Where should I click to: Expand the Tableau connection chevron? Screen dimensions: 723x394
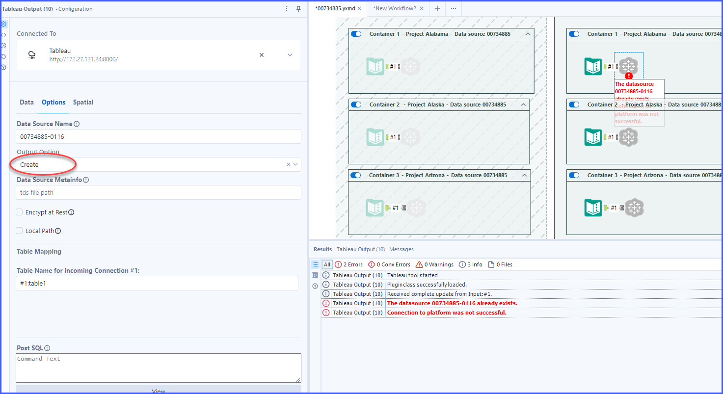point(290,55)
